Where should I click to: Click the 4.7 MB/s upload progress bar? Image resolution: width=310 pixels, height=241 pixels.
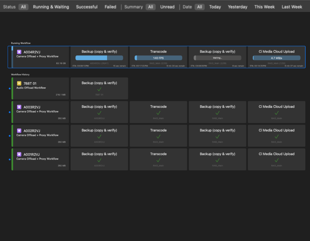tap(277, 58)
